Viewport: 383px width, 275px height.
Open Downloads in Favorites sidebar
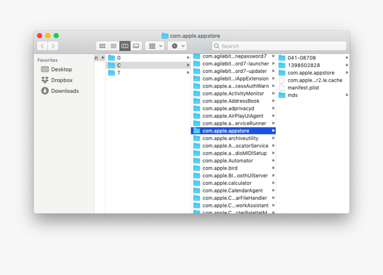(60, 91)
